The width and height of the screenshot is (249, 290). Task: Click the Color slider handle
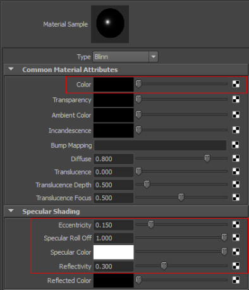tap(138, 84)
